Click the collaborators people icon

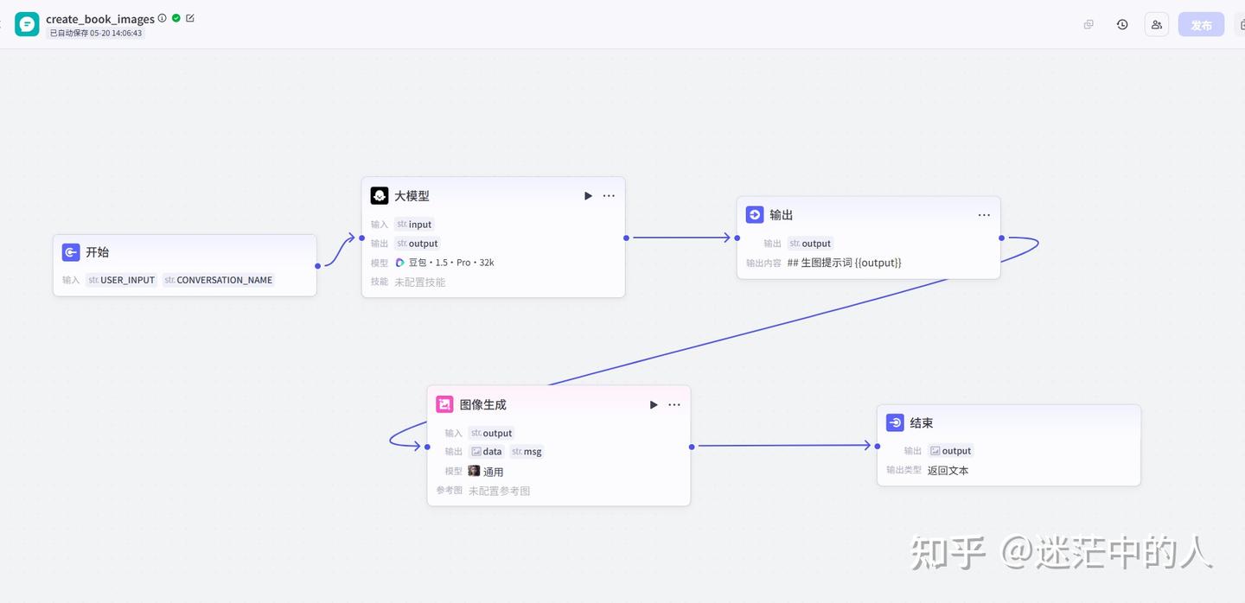1157,24
